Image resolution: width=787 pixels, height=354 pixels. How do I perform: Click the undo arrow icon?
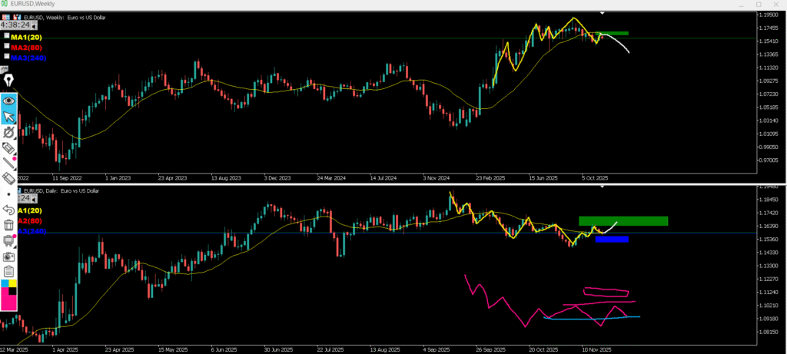pyautogui.click(x=9, y=209)
